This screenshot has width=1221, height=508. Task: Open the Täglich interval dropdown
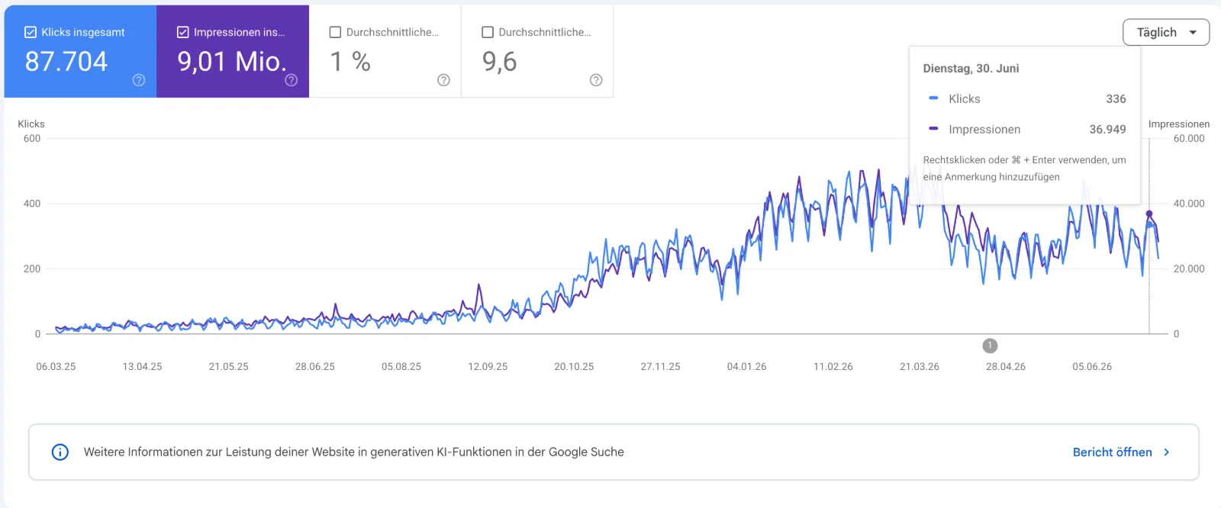pyautogui.click(x=1166, y=32)
